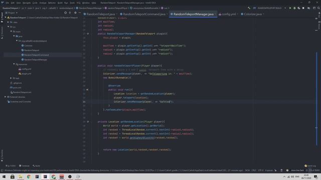
Task: Open Windows Start menu
Action: [x=4, y=176]
